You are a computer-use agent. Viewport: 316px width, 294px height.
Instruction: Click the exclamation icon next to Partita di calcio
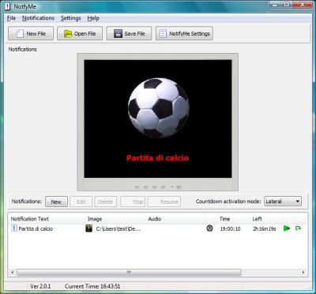point(14,228)
